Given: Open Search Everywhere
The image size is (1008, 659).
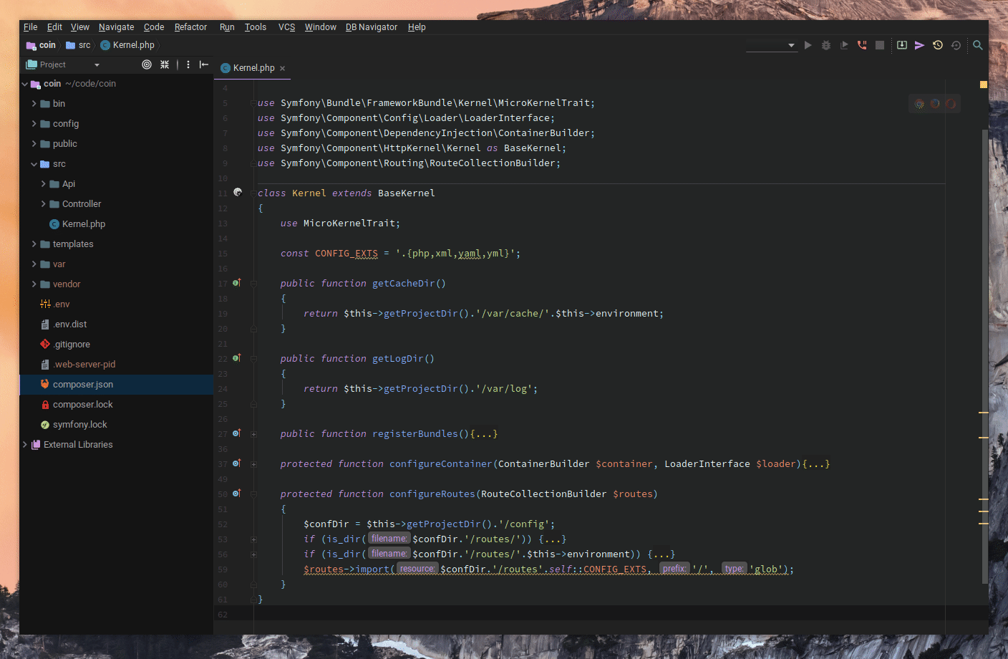Looking at the screenshot, I should [x=977, y=44].
